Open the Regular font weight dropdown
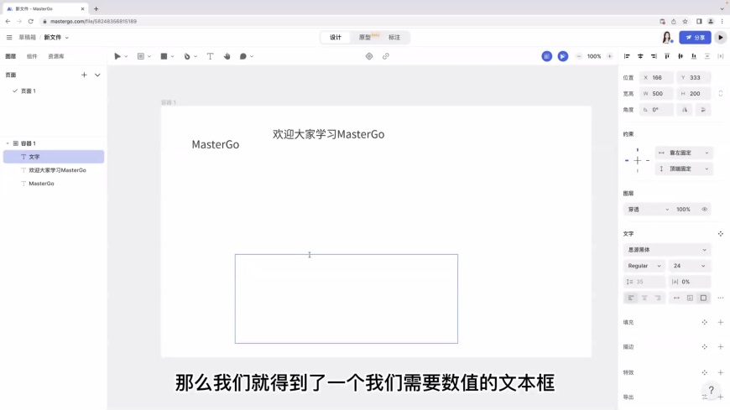 [644, 266]
